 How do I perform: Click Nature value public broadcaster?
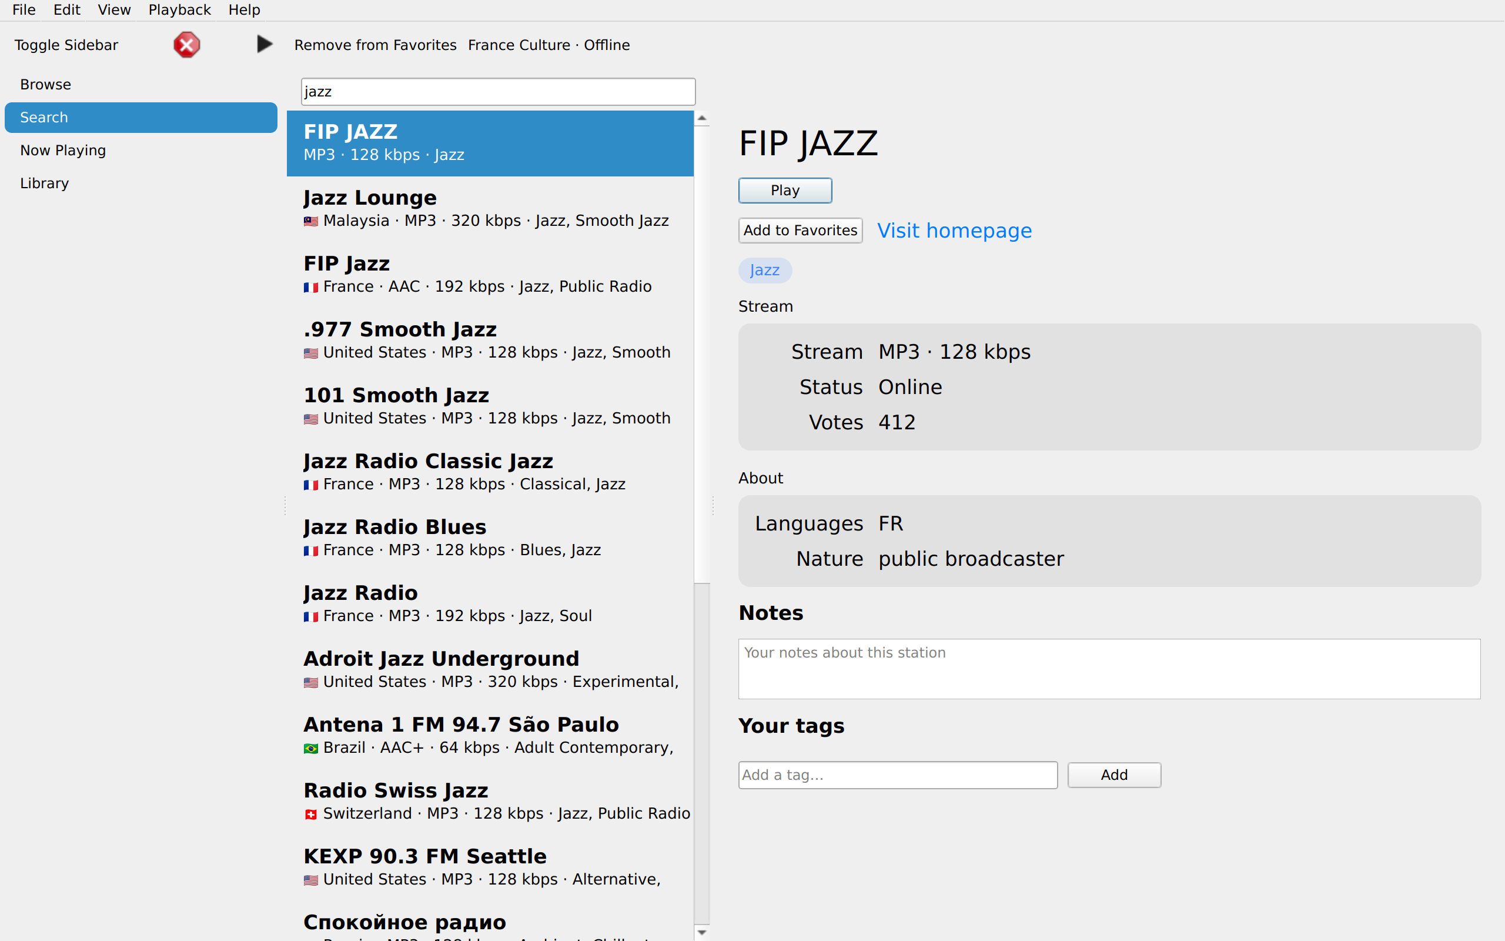(x=971, y=559)
